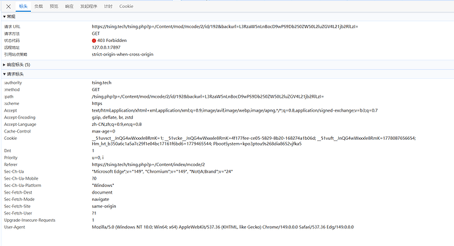This screenshot has width=454, height=246.
Task: Switch to the 响应 tab
Action: click(69, 7)
